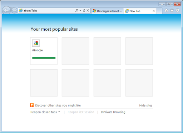Close the New Tab tab
Screen dimensions: 183x133
[x=154, y=11]
